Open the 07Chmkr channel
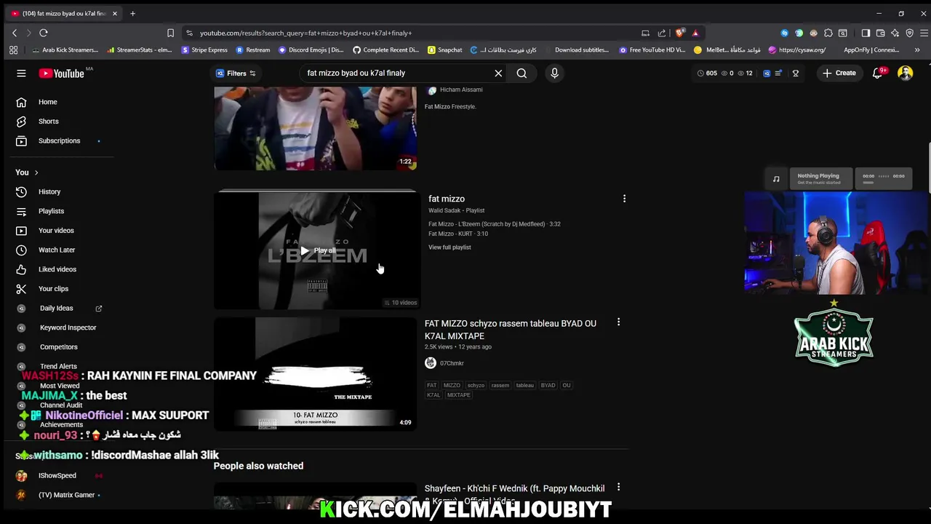The width and height of the screenshot is (931, 524). 452,363
